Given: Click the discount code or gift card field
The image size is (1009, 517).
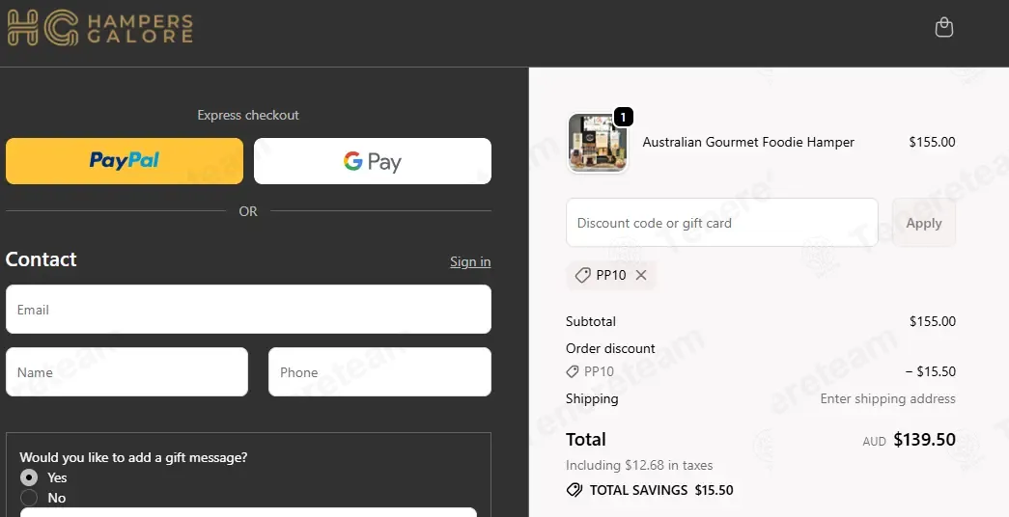Looking at the screenshot, I should coord(721,223).
